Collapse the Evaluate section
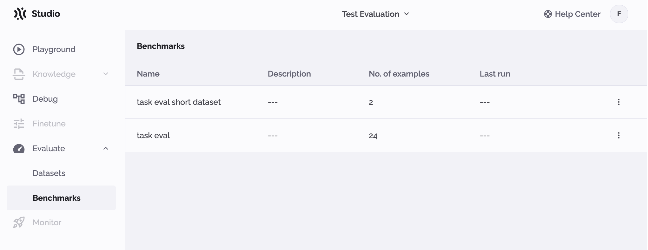This screenshot has width=648, height=250. (106, 148)
